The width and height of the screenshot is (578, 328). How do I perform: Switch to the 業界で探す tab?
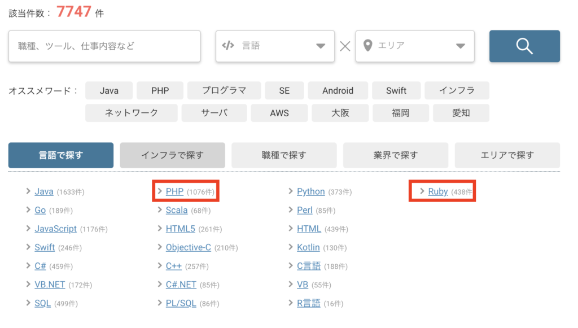pos(396,155)
